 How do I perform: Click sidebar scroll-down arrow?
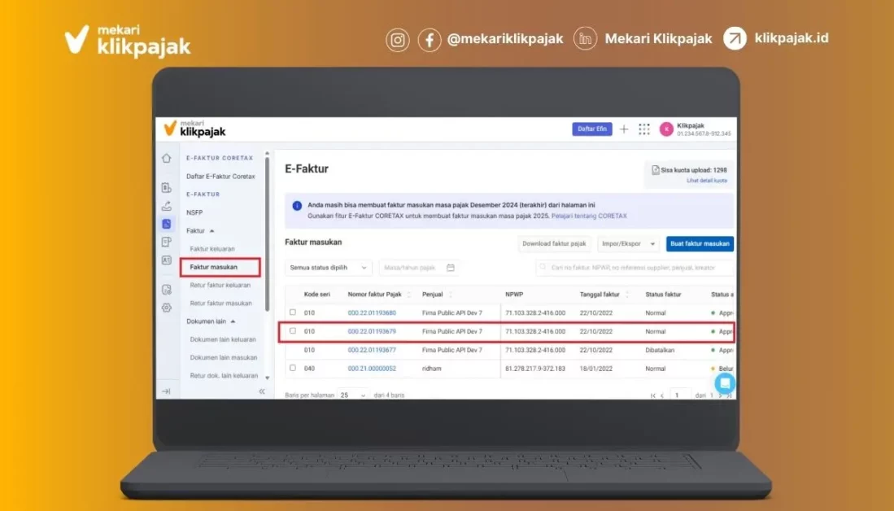point(267,378)
